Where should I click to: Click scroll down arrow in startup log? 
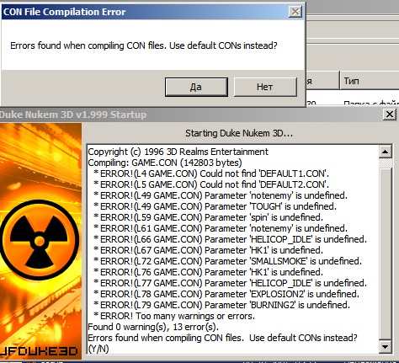pyautogui.click(x=385, y=347)
